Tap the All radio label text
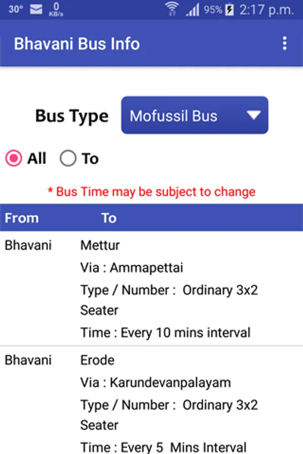Image resolution: width=303 pixels, height=454 pixels. pos(37,159)
